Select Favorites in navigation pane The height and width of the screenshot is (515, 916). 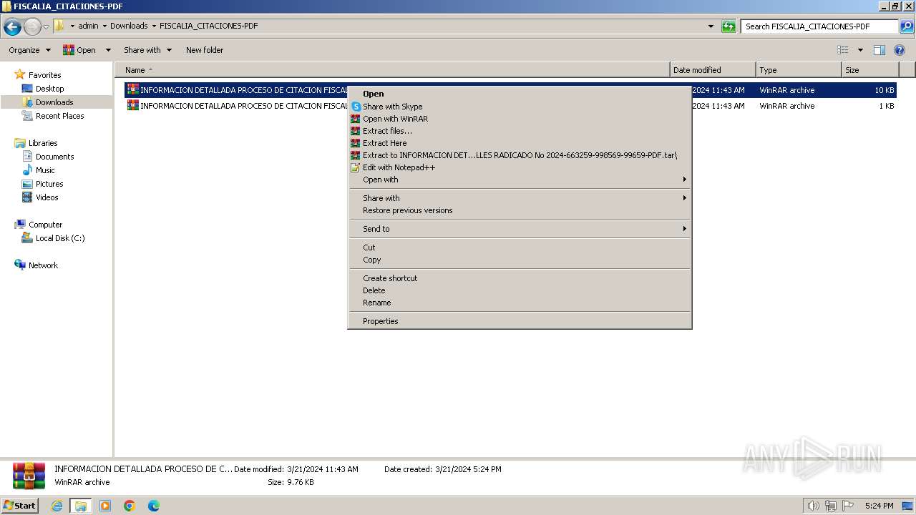[44, 75]
